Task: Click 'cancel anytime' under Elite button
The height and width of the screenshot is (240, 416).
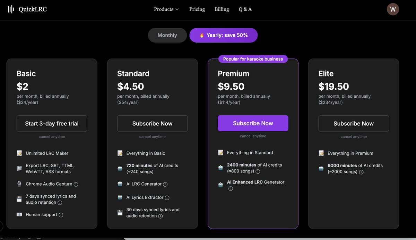Action: pyautogui.click(x=354, y=137)
